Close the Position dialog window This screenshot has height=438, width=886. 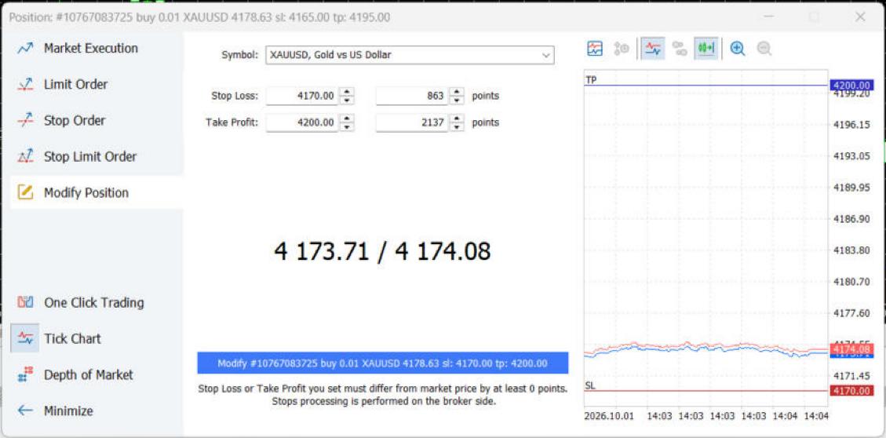[x=860, y=17]
